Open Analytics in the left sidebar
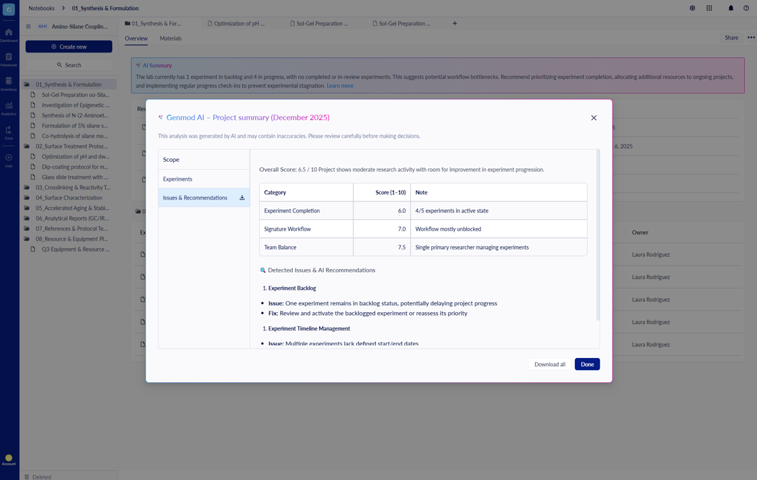 coord(9,108)
